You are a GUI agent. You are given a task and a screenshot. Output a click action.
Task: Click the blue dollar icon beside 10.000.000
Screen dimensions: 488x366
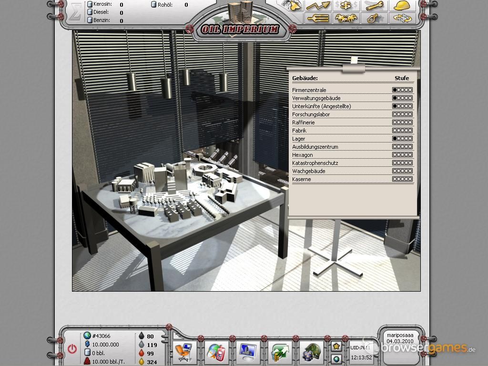[x=88, y=344]
